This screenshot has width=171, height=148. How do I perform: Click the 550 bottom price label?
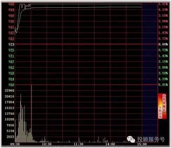pyautogui.click(x=11, y=85)
